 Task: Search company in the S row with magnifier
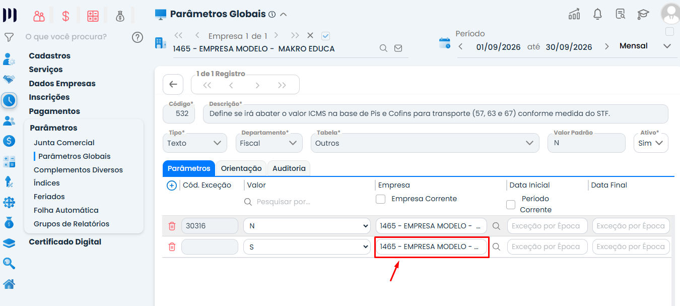point(496,247)
